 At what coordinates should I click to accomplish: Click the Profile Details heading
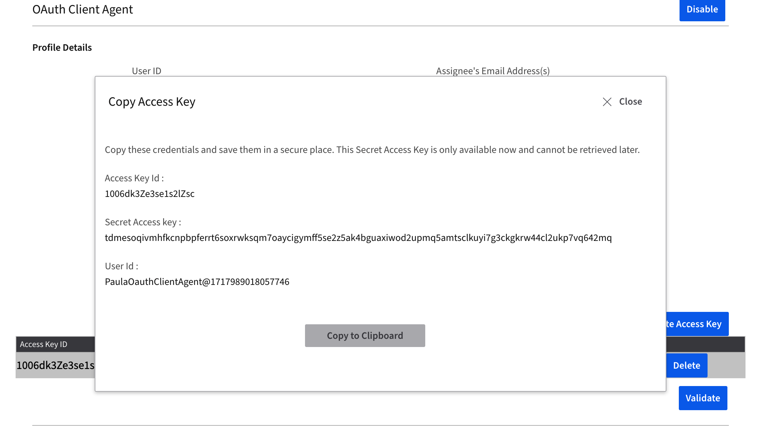coord(62,47)
